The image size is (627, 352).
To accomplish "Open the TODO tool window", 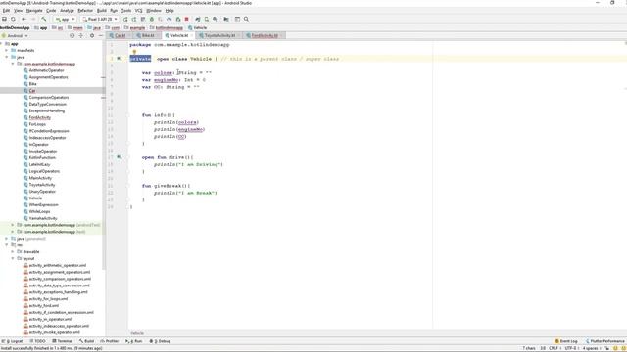I will pos(38,341).
